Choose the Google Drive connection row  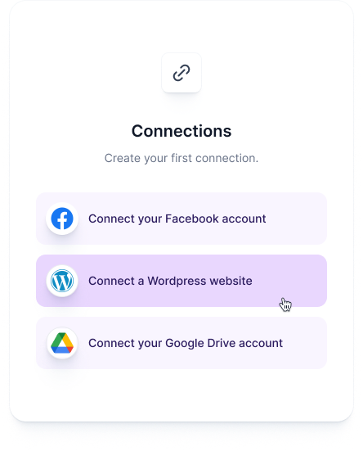point(181,343)
